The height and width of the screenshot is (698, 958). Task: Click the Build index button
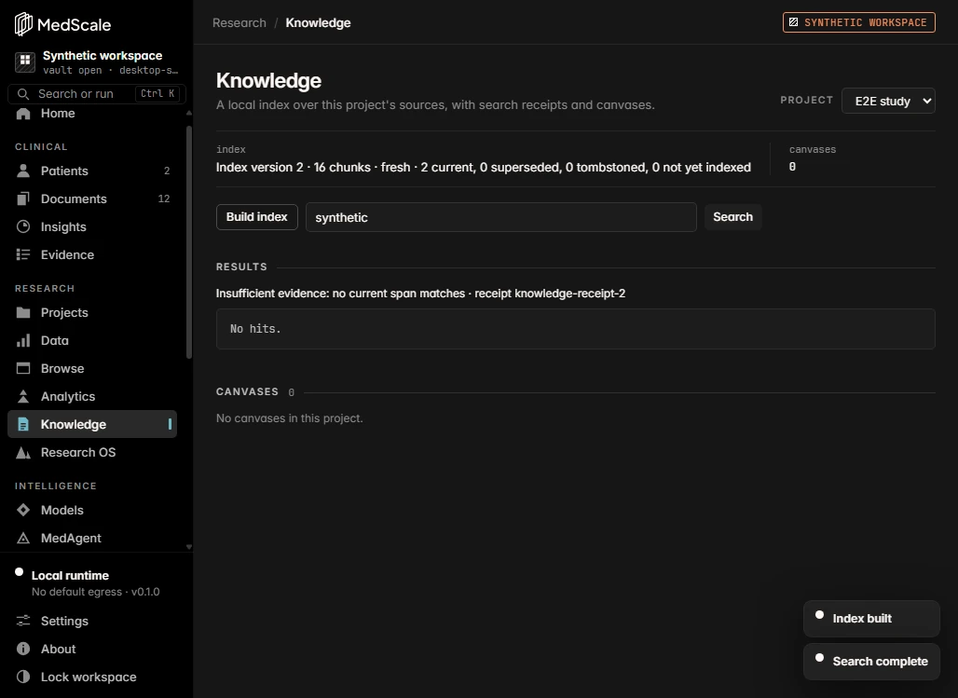pos(256,217)
